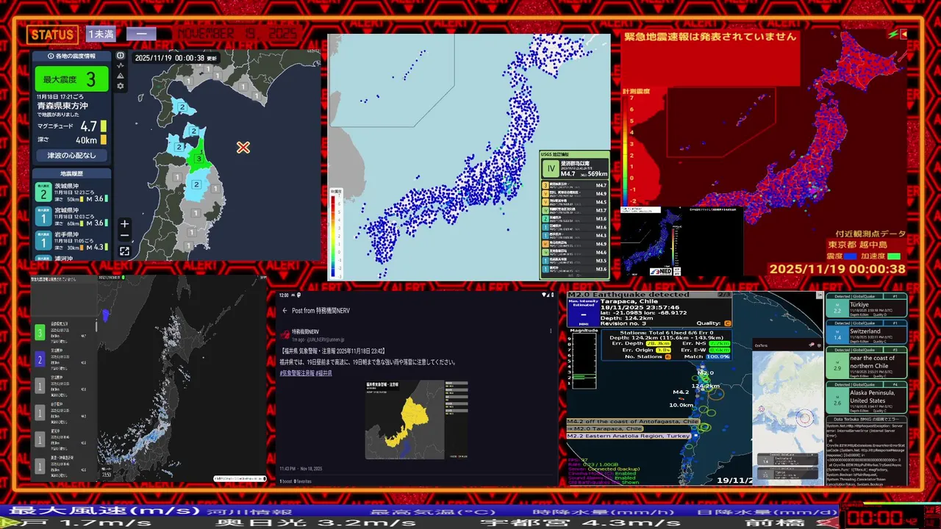Collapse the GlobalQuake panel with the top-right arrow
Image resolution: width=941 pixels, height=529 pixels.
819,295
